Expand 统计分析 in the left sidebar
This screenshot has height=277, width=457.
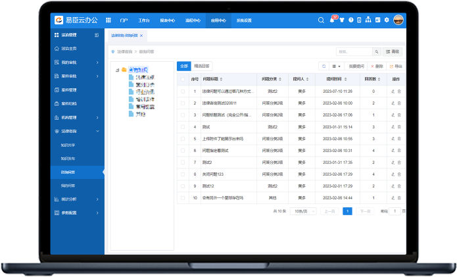tap(77, 199)
